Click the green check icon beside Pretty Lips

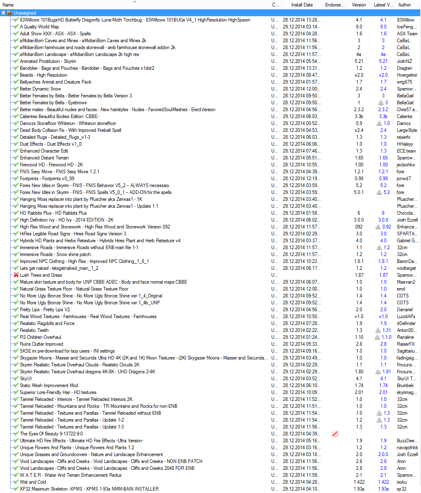[x=16, y=310]
